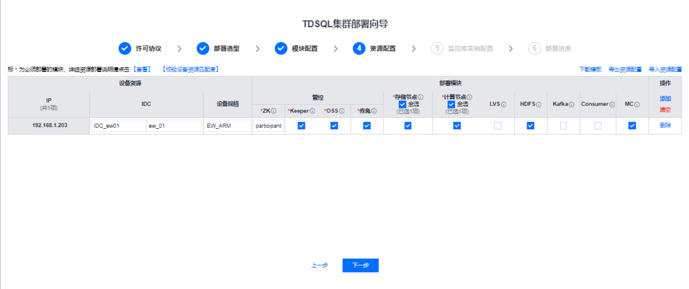This screenshot has width=689, height=289.
Task: Uncheck the Keeper checkbox for 192.168.1.203
Action: (301, 125)
